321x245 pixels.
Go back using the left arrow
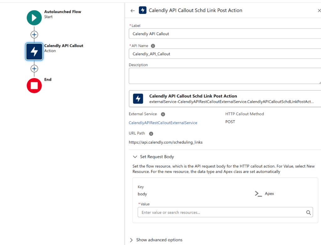point(133,11)
